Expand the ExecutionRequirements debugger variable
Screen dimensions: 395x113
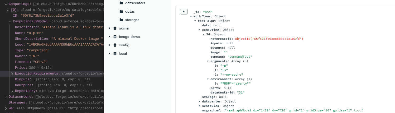pyautogui.click(x=12, y=74)
